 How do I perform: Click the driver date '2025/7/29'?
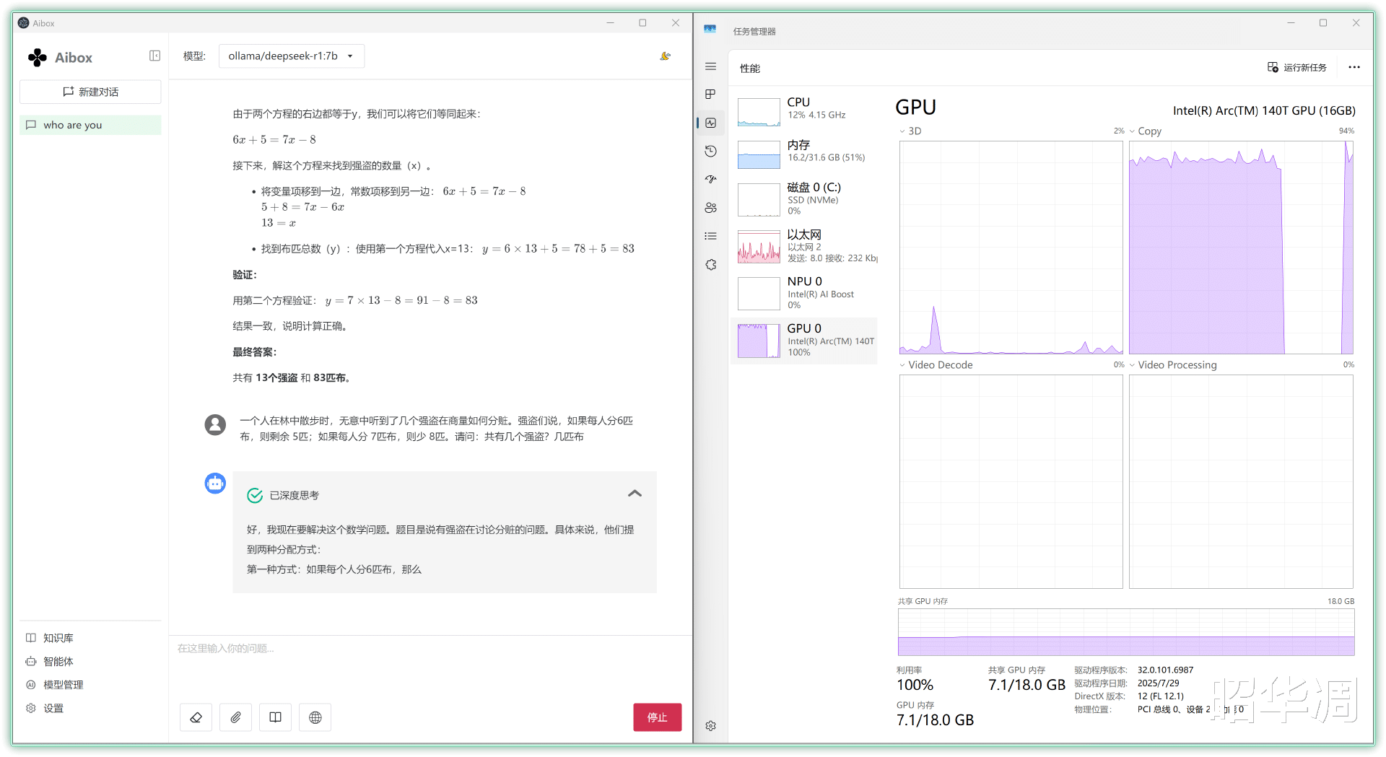(x=1158, y=683)
